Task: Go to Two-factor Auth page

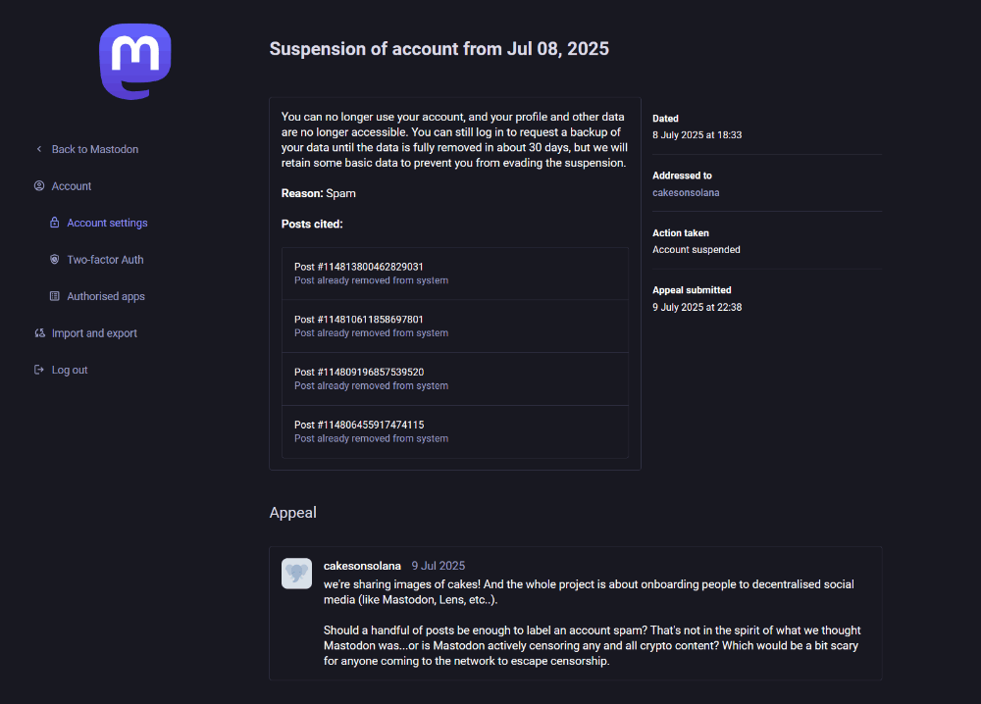Action: pos(105,260)
